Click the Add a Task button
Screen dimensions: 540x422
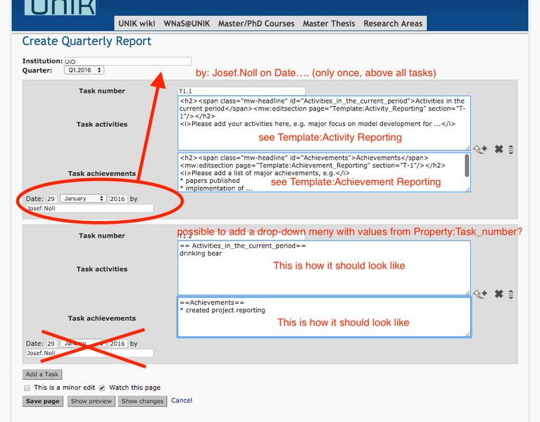click(42, 374)
